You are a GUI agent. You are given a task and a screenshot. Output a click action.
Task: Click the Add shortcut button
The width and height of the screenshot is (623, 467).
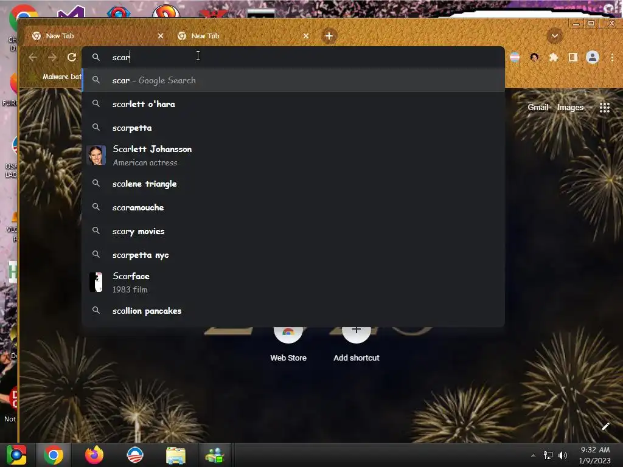tap(357, 344)
